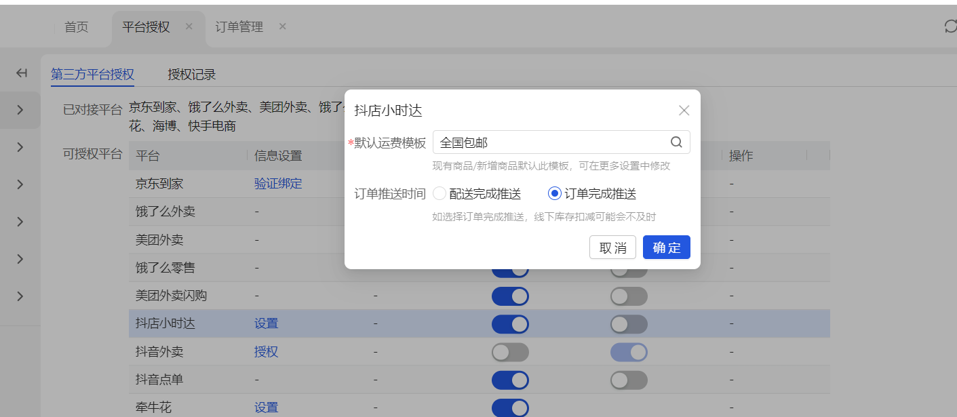This screenshot has width=957, height=417.
Task: Toggle the blue switch in 抖店小时达 row
Action: 510,324
